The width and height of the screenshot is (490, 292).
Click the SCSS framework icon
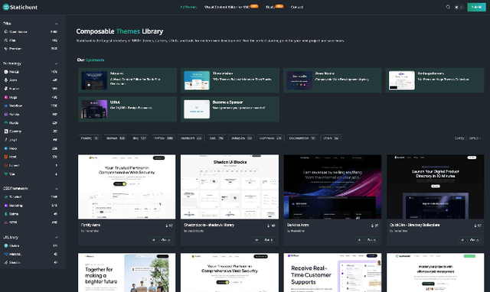[5, 222]
